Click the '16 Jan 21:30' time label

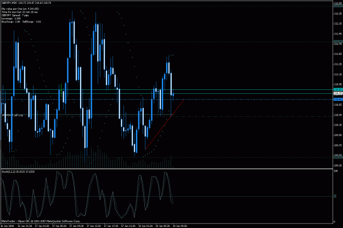tap(25, 226)
